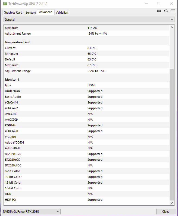The width and height of the screenshot is (178, 216).
Task: Select the xvYCC709 row
Action: point(87,120)
